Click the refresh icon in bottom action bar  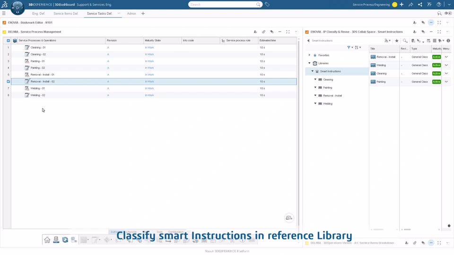(65, 240)
